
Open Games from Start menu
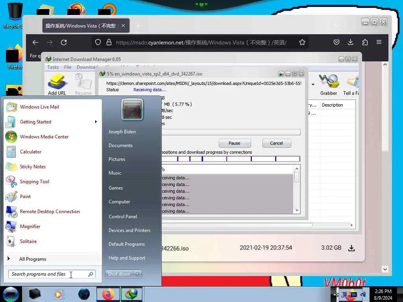(116, 188)
